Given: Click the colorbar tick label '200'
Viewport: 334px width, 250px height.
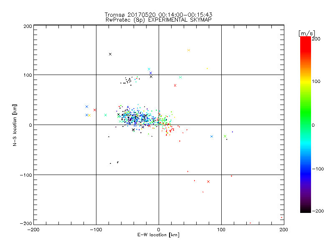Looking at the screenshot, I should click(x=316, y=39).
